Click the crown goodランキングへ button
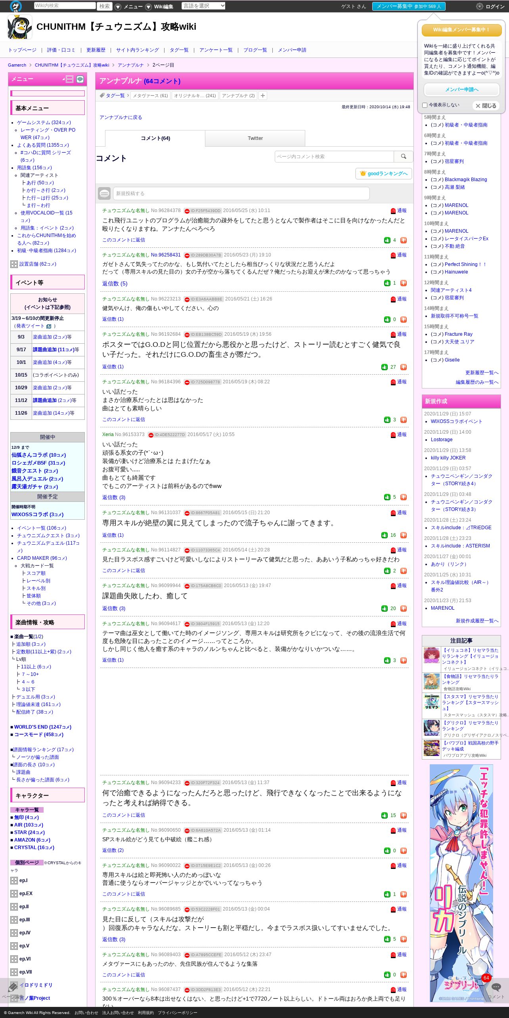The width and height of the screenshot is (509, 1018). pos(384,174)
